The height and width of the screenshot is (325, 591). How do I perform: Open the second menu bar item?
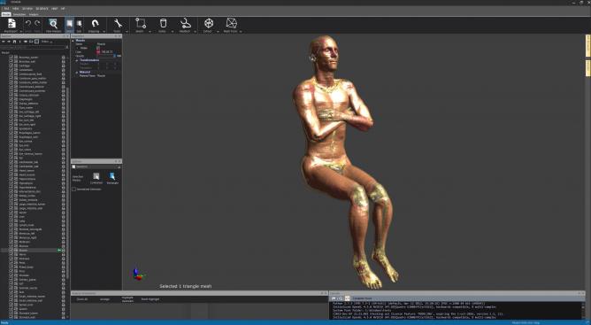coord(15,8)
